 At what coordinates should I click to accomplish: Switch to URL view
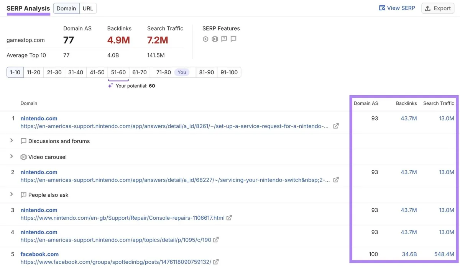pos(88,8)
